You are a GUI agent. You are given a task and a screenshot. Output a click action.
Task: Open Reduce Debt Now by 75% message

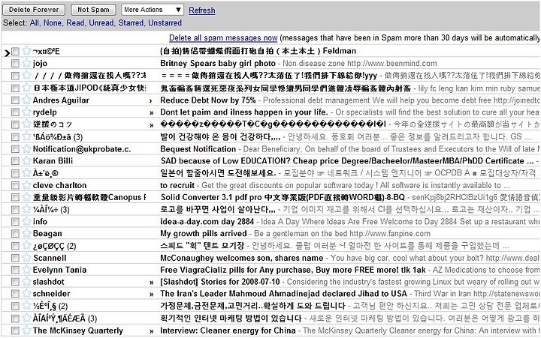(207, 100)
